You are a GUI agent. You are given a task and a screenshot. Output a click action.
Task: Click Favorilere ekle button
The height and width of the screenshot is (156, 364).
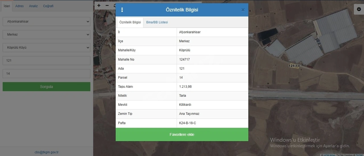(x=182, y=134)
